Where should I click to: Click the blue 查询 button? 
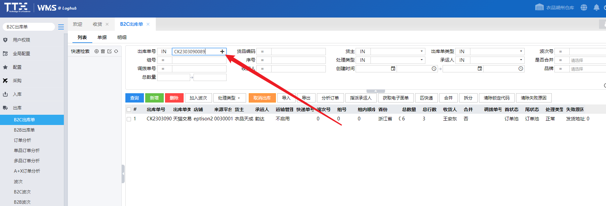pyautogui.click(x=134, y=98)
